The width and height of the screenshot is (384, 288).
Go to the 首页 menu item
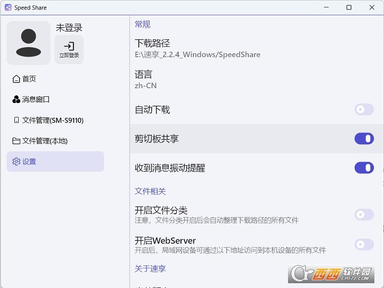[x=29, y=79]
